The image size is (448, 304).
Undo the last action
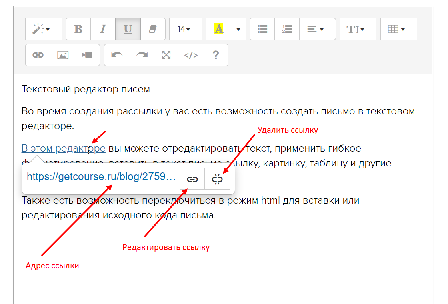coord(117,55)
